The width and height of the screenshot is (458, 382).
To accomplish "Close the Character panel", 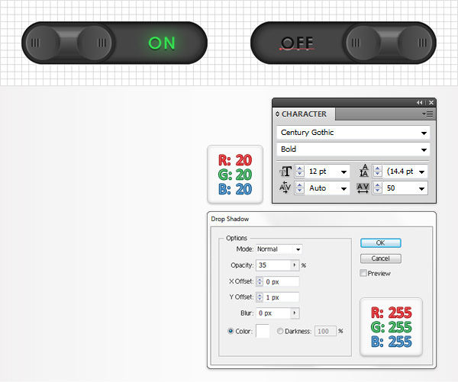I will pyautogui.click(x=431, y=102).
